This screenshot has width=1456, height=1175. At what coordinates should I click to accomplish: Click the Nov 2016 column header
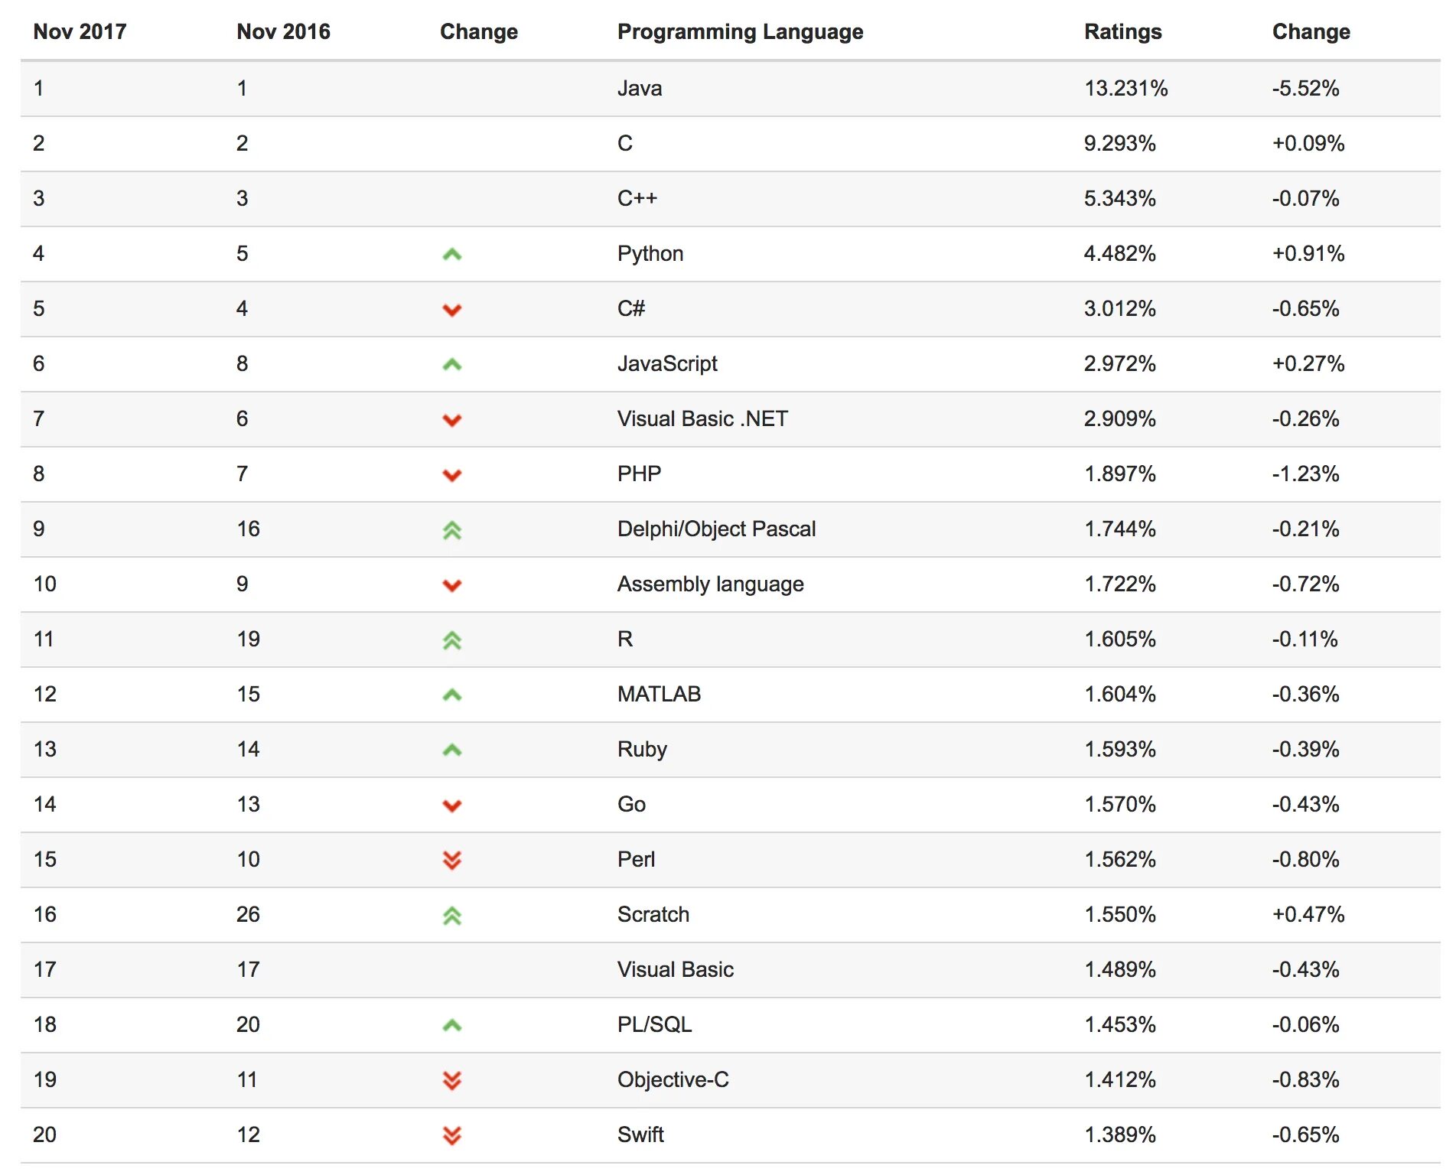point(283,31)
